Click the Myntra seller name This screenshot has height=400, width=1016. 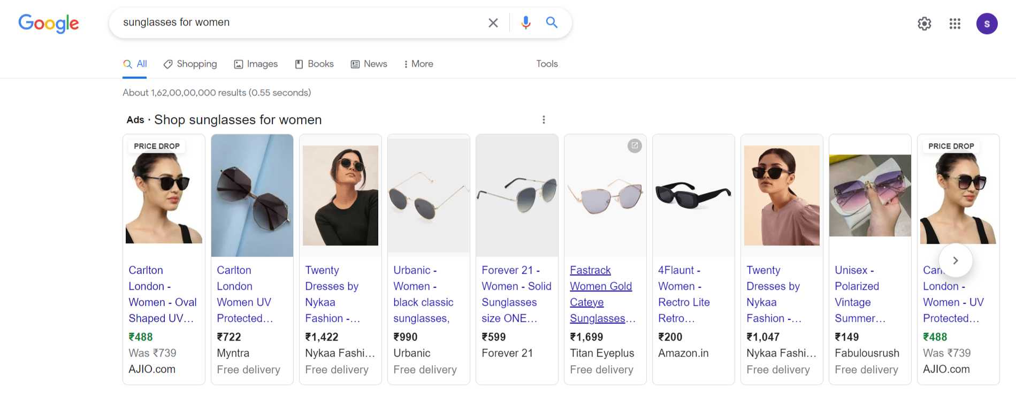233,353
